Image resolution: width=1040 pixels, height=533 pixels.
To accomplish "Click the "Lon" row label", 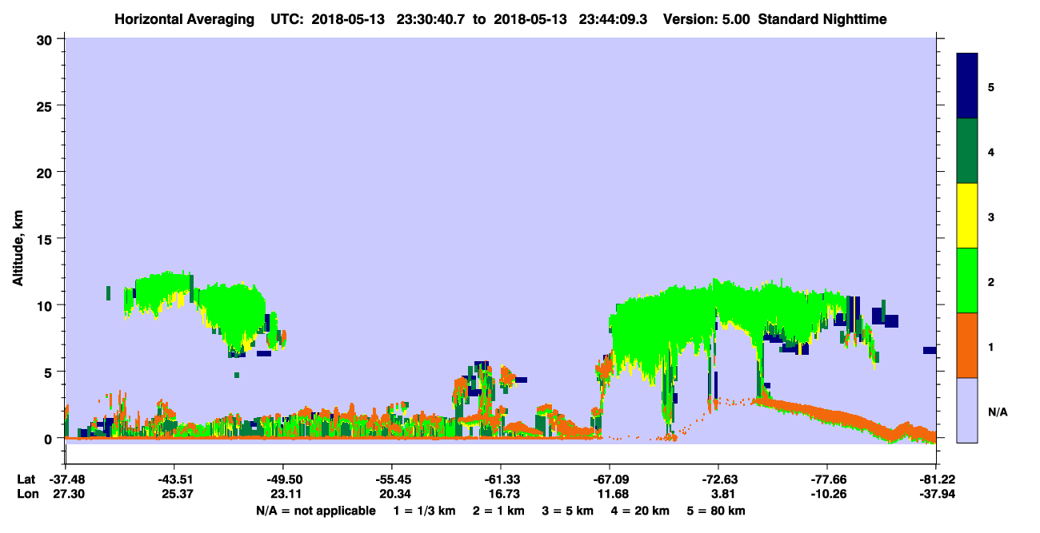I will 26,494.
